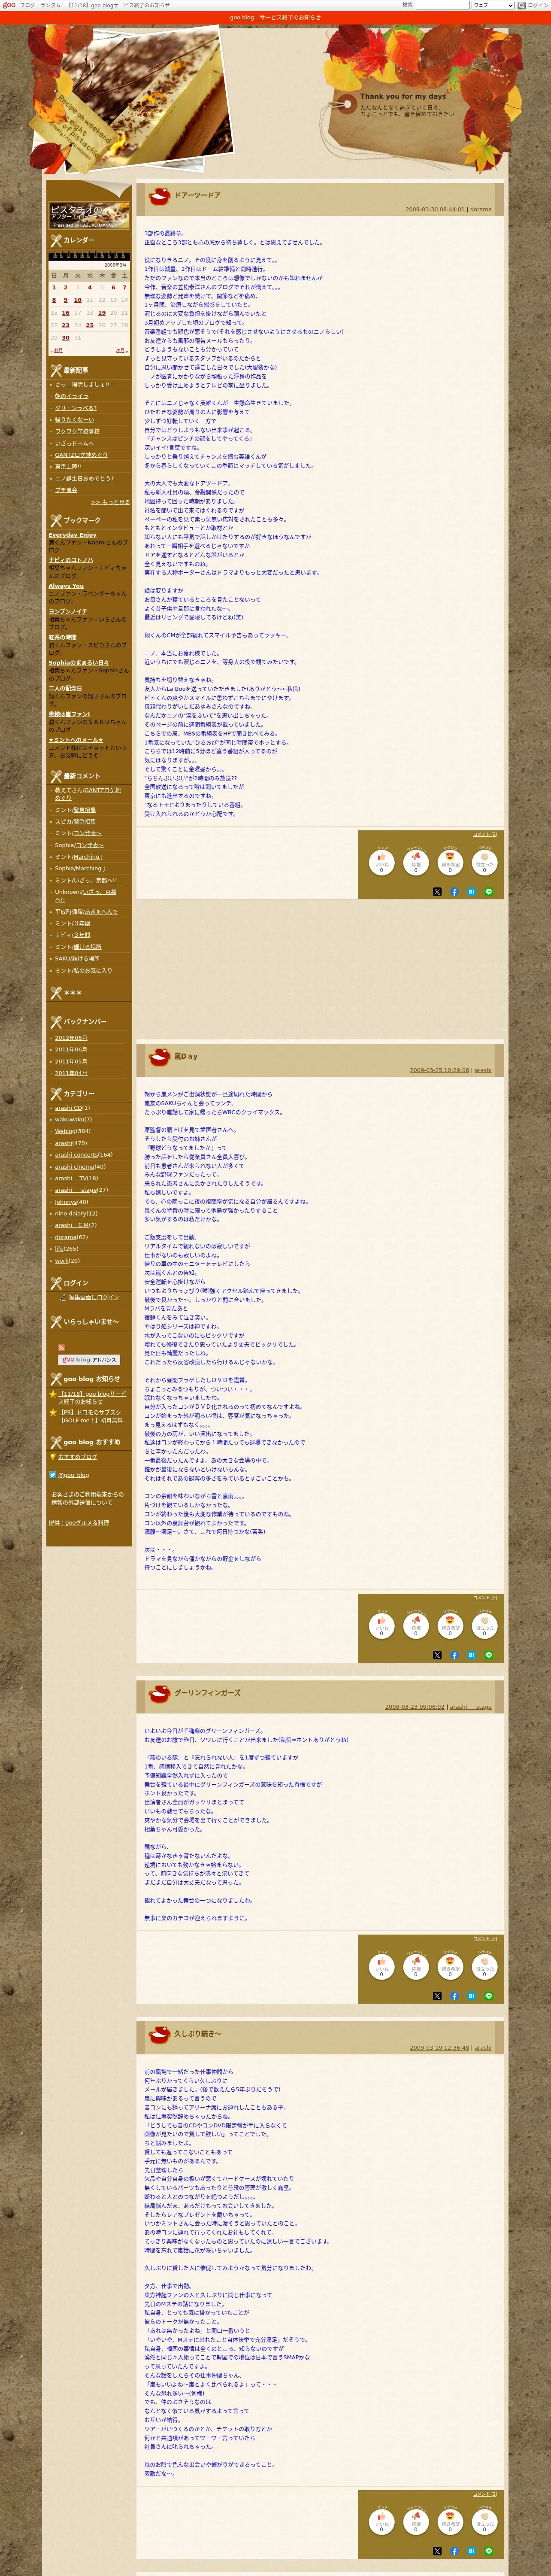Click the ピスタチオの blog title banner image

89,216
